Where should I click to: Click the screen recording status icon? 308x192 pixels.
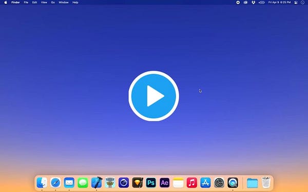(x=238, y=3)
